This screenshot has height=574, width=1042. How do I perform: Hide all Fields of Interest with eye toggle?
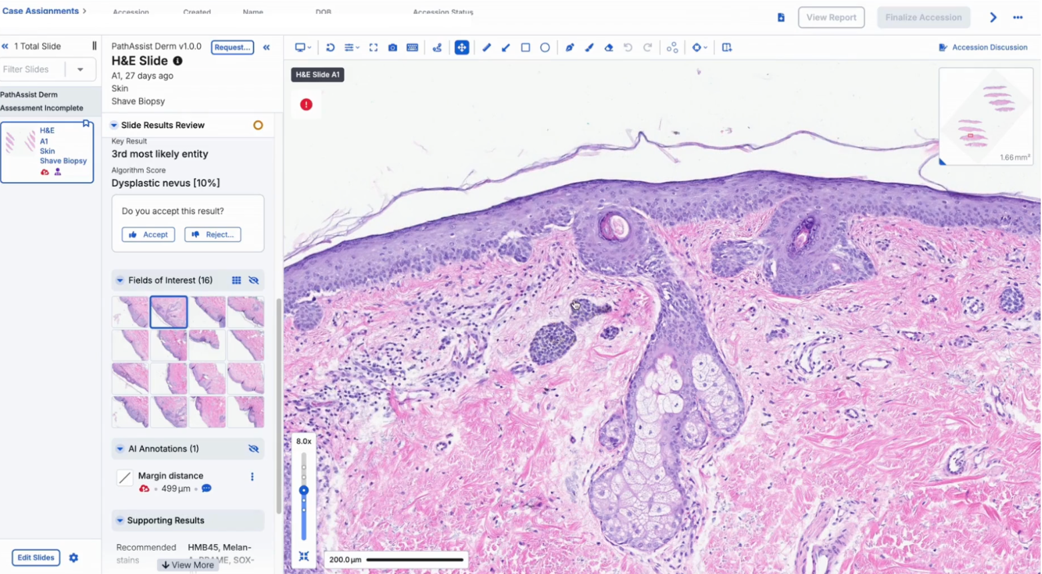(x=253, y=280)
